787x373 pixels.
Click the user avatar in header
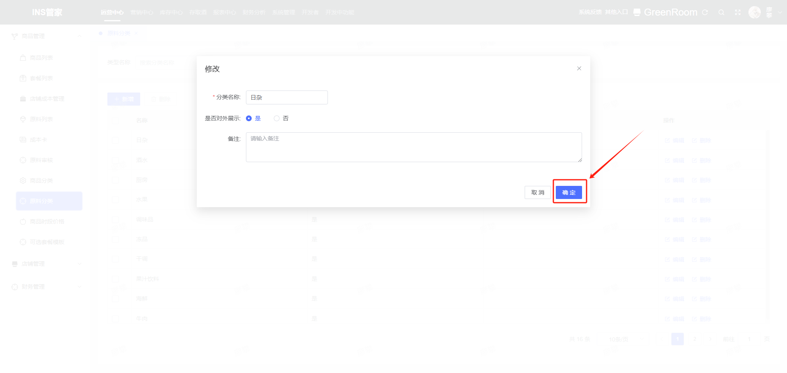[x=755, y=12]
